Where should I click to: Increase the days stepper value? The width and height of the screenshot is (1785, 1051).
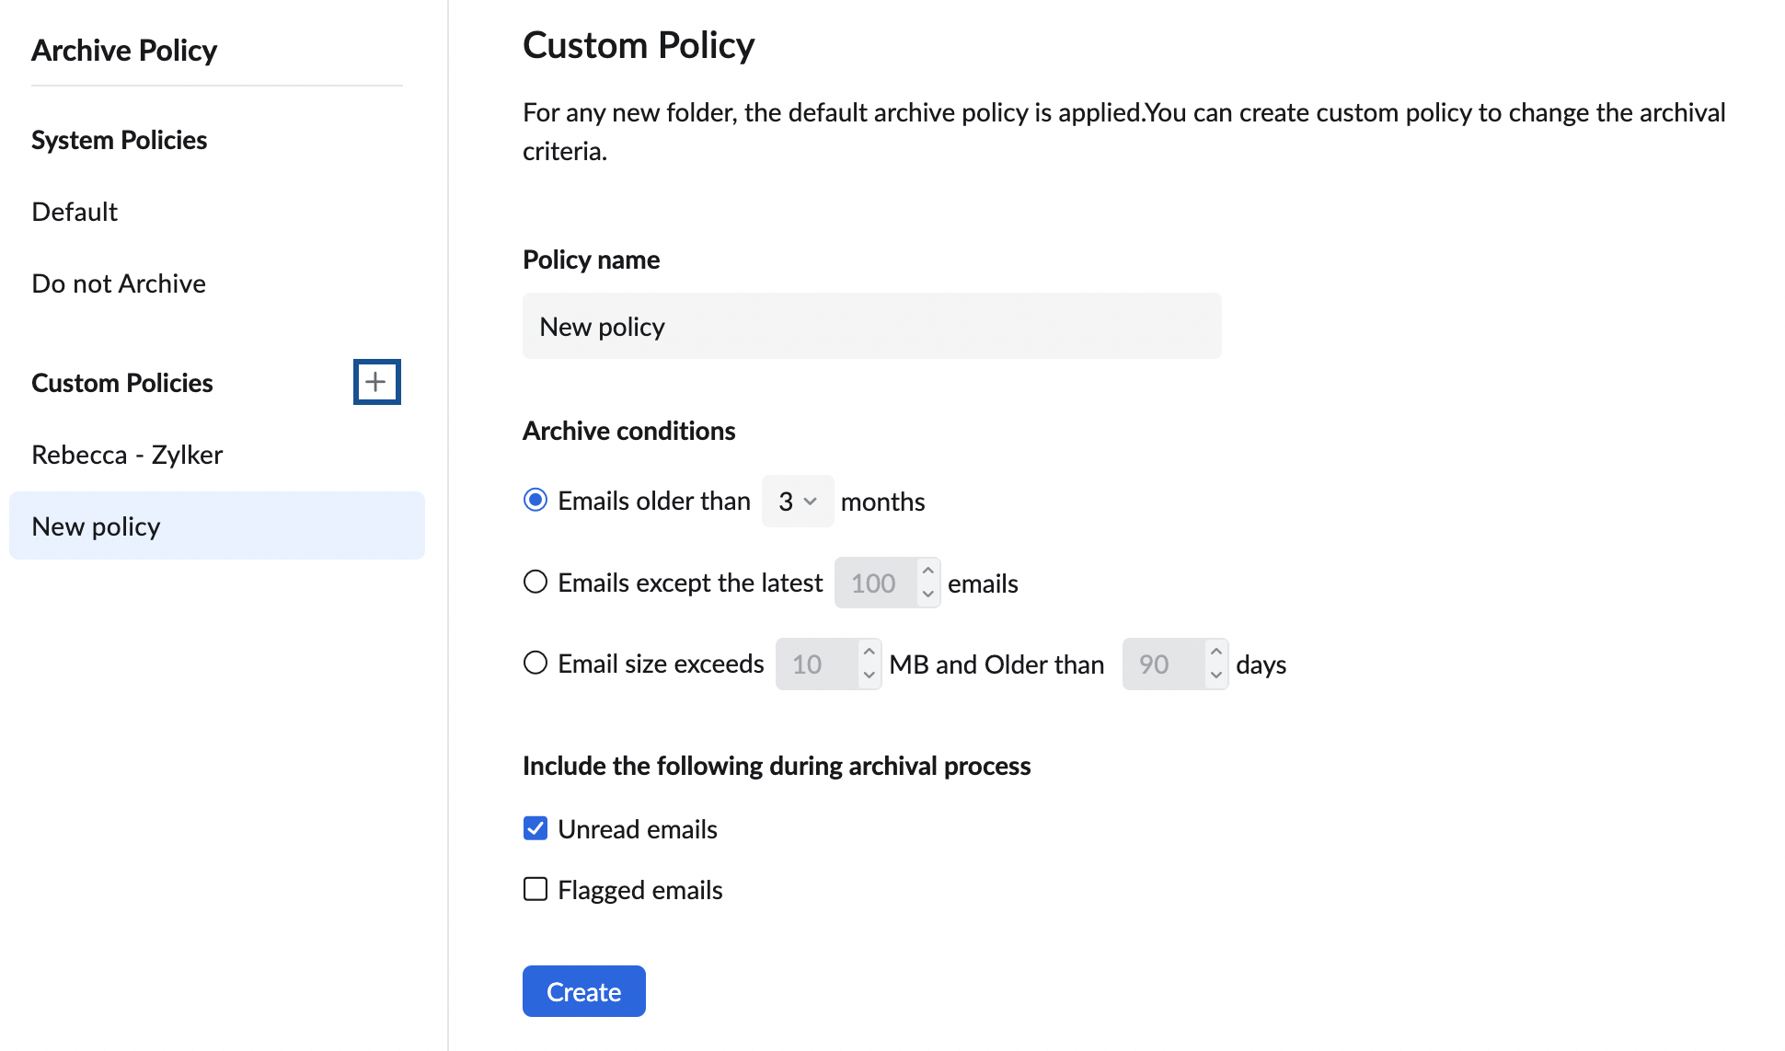(1216, 652)
